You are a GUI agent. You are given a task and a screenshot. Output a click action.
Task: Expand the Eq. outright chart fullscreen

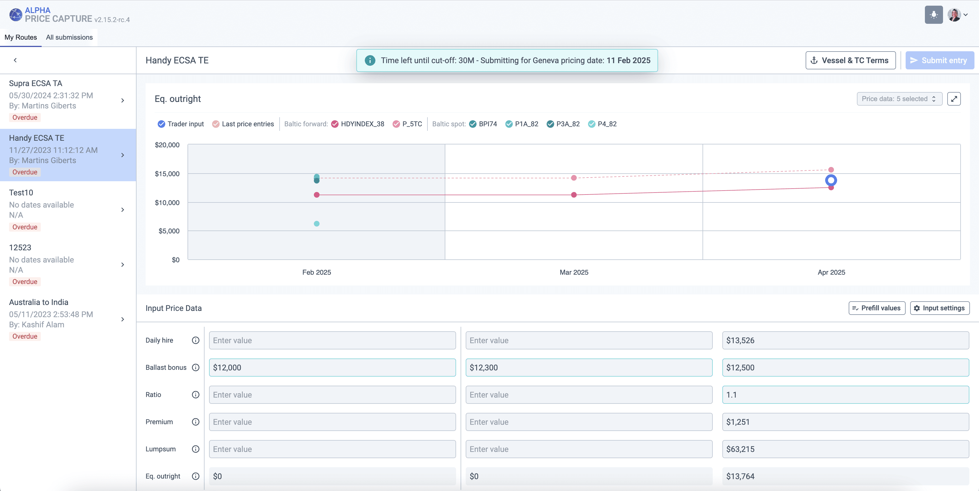(954, 99)
